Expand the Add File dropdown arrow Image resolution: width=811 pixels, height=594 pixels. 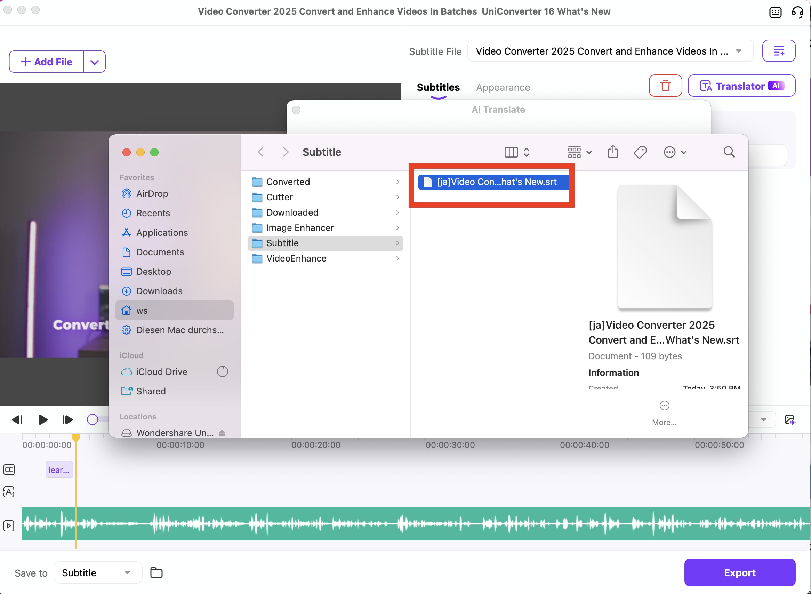tap(95, 62)
